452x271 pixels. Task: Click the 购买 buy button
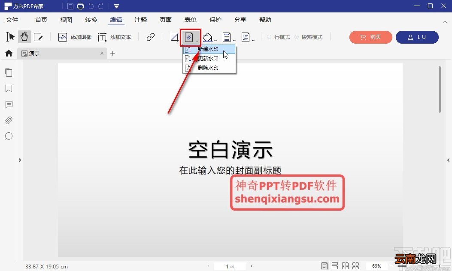pos(371,37)
